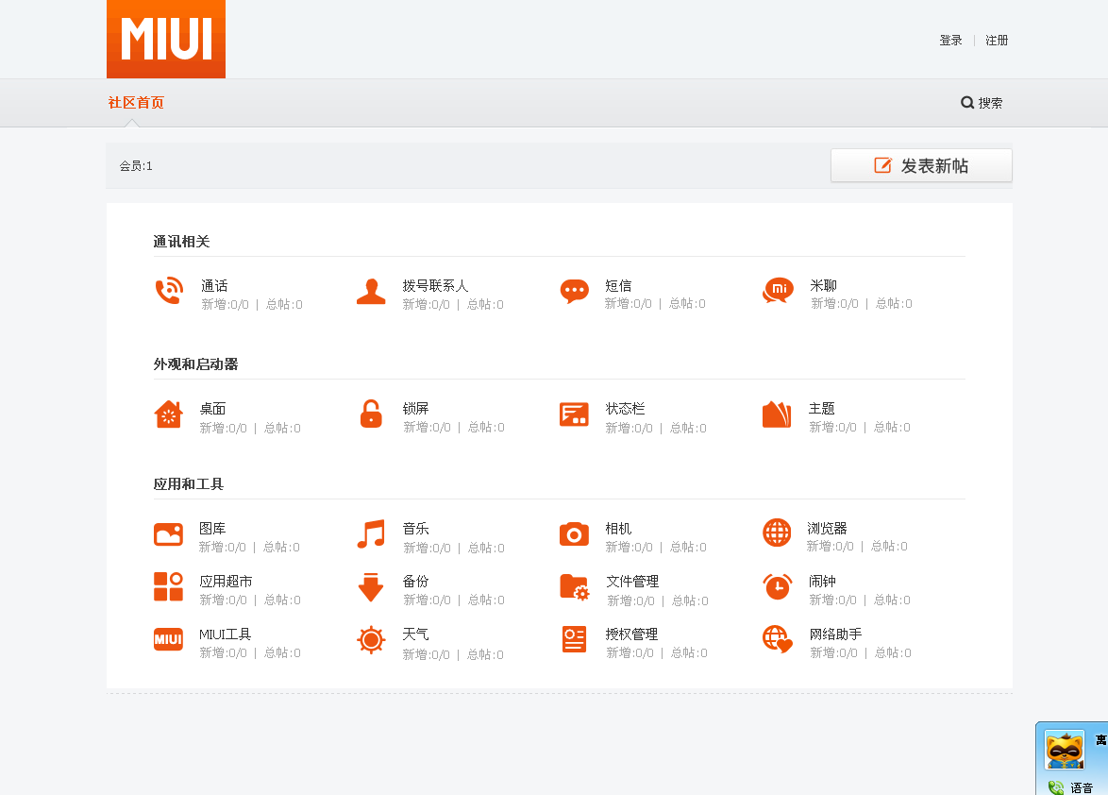The image size is (1108, 795).
Task: Open the 拨号联系人 contacts person icon
Action: point(371,291)
